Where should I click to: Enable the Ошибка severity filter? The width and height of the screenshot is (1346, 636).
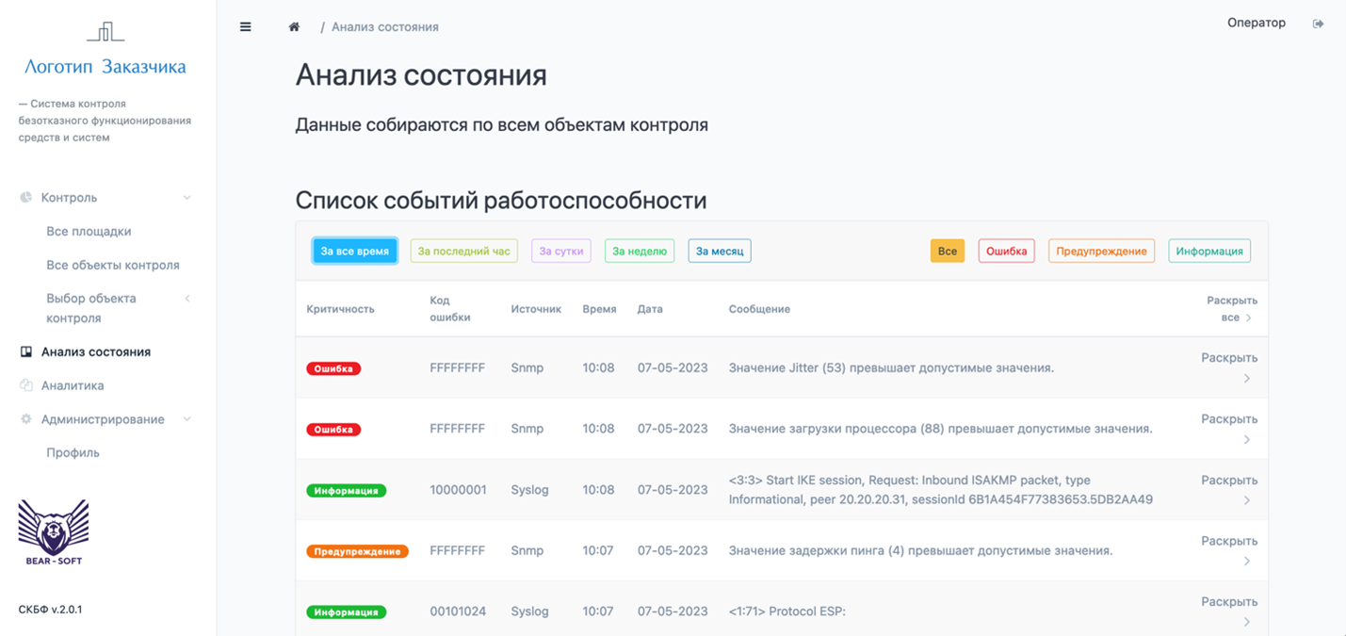pyautogui.click(x=1006, y=251)
